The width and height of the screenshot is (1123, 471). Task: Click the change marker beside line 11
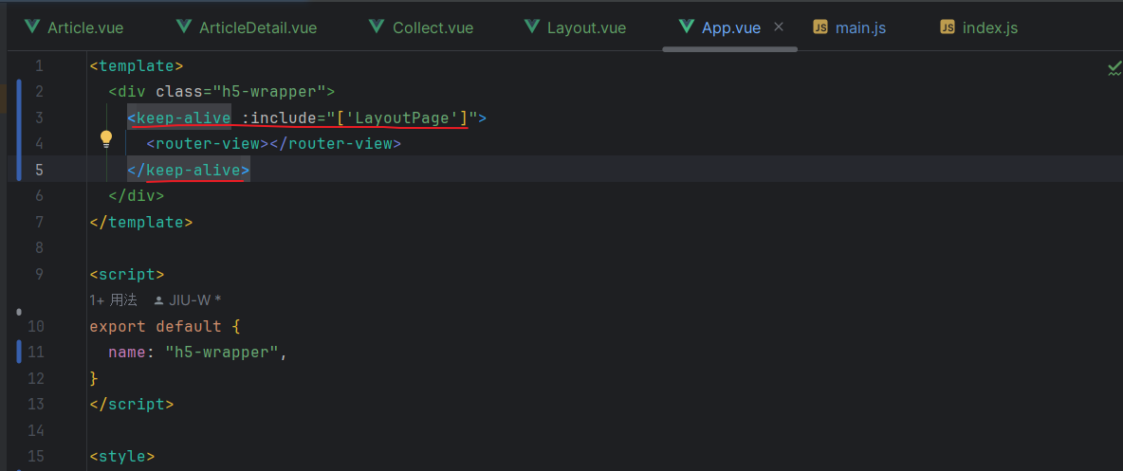pos(19,353)
